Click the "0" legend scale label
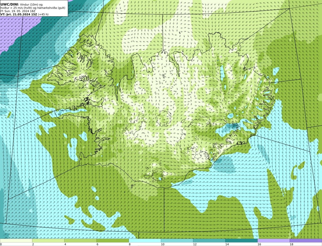The height and width of the screenshot is (246, 322). 1,244
